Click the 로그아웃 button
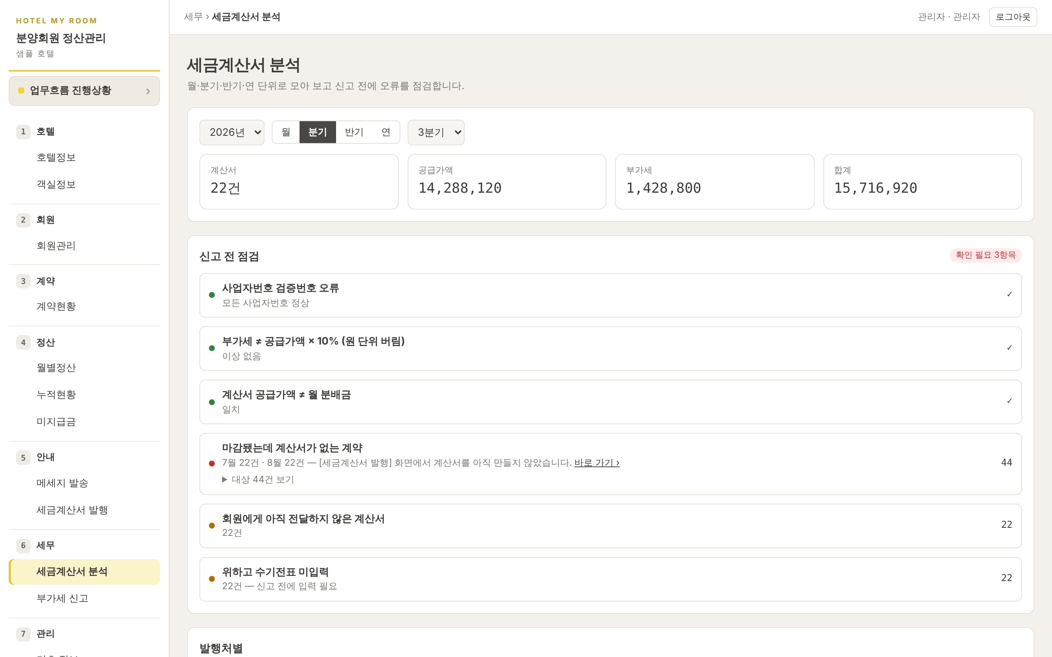This screenshot has height=657, width=1052. (x=1013, y=17)
